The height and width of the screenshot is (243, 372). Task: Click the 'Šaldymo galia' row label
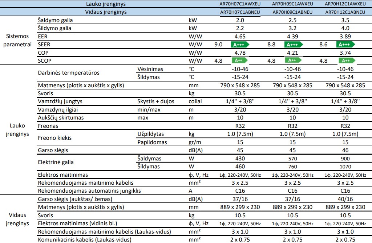tap(54, 20)
